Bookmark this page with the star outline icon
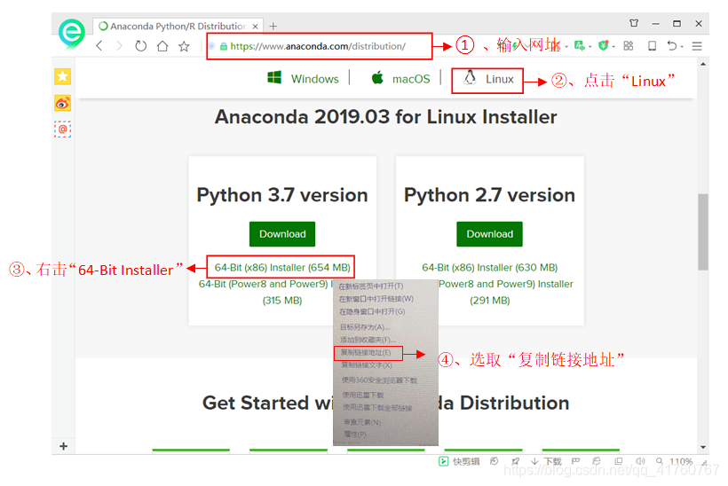This screenshot has height=486, width=728. coord(185,46)
